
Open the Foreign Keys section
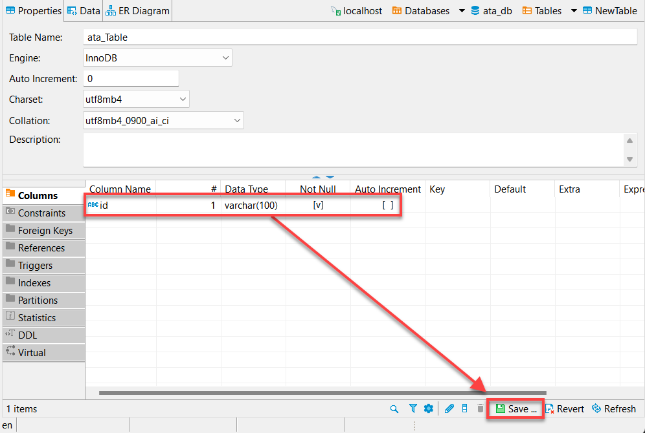(43, 230)
